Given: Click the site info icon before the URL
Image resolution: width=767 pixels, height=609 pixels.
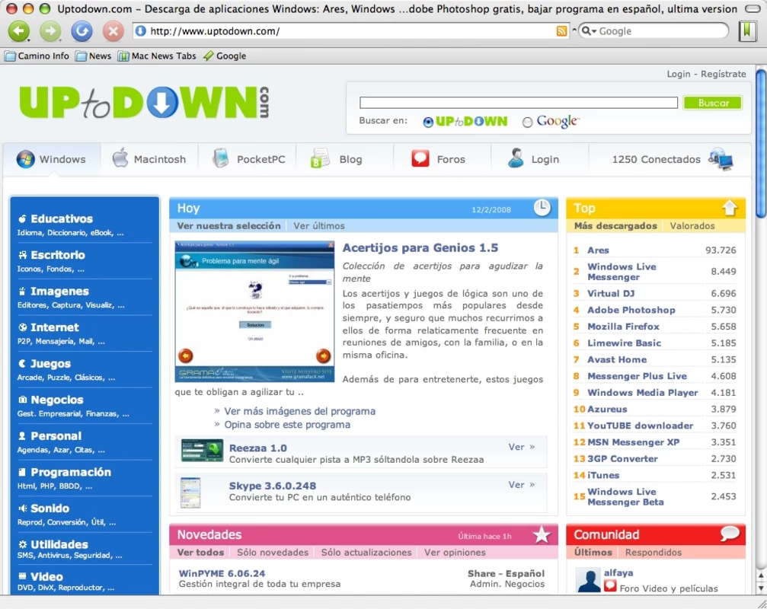Looking at the screenshot, I should tap(140, 30).
